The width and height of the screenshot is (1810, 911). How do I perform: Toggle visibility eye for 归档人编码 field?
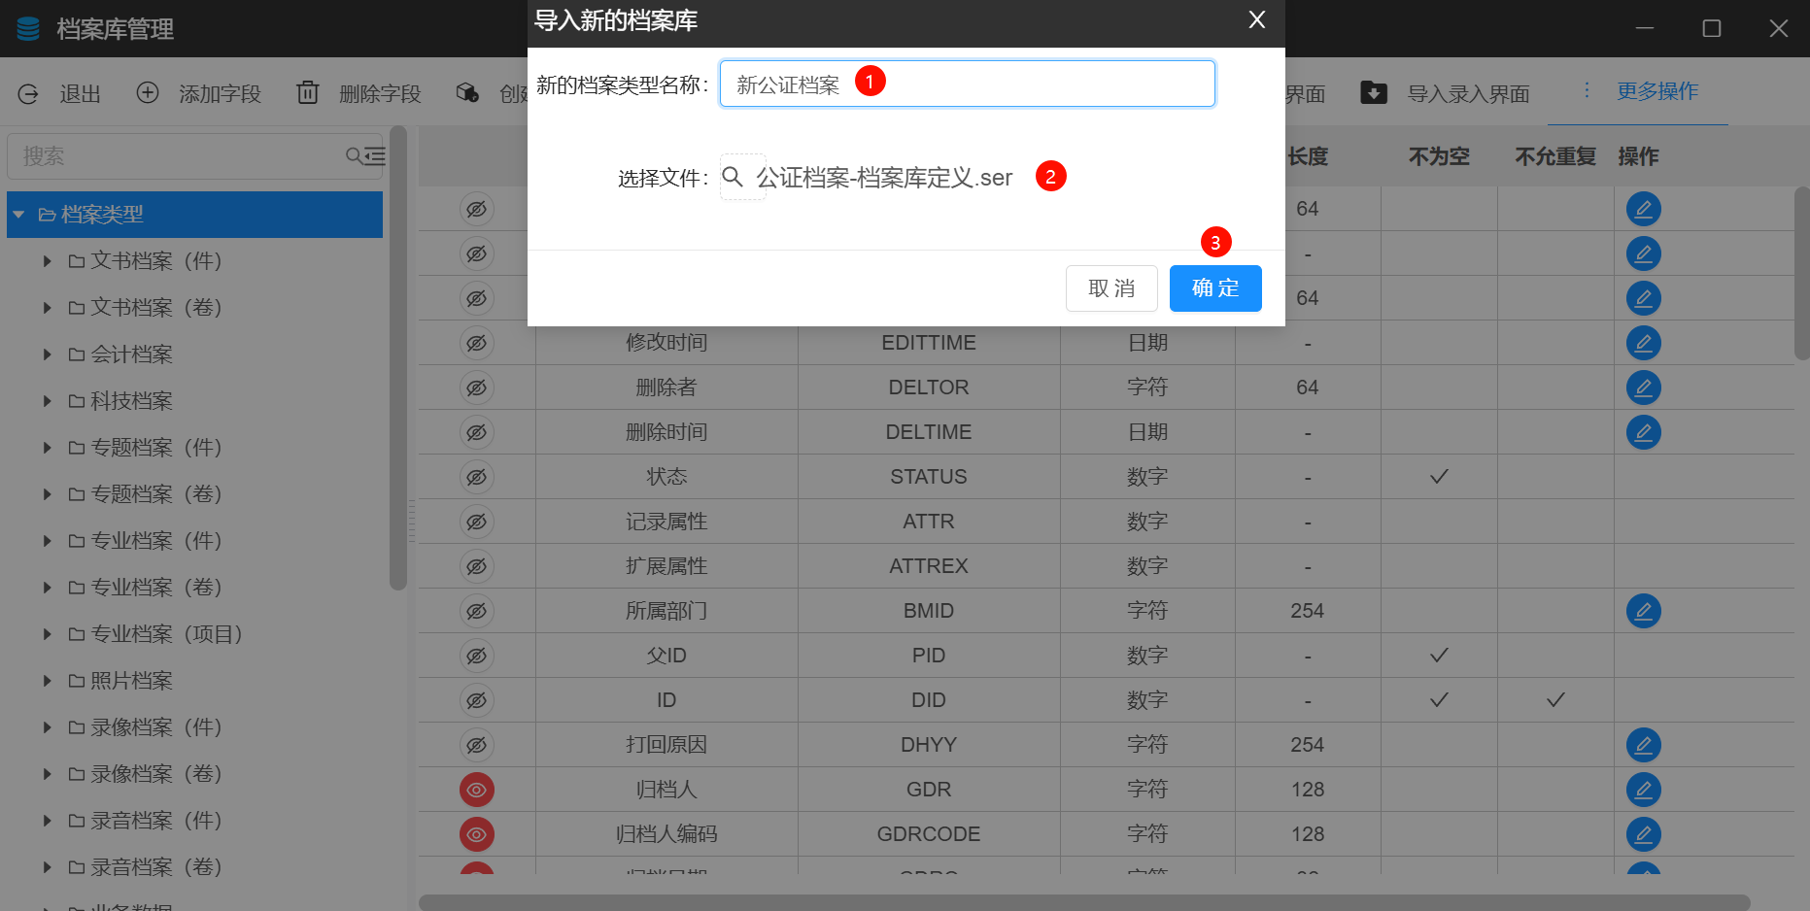pyautogui.click(x=476, y=834)
